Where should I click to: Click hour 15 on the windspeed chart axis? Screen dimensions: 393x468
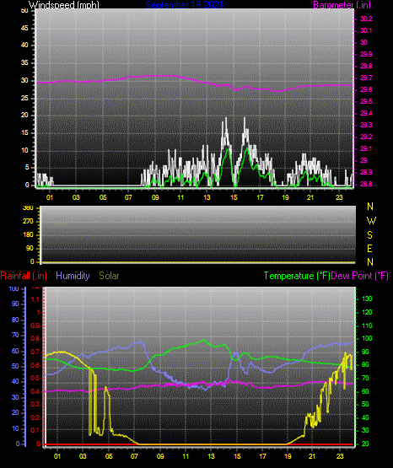(x=234, y=197)
